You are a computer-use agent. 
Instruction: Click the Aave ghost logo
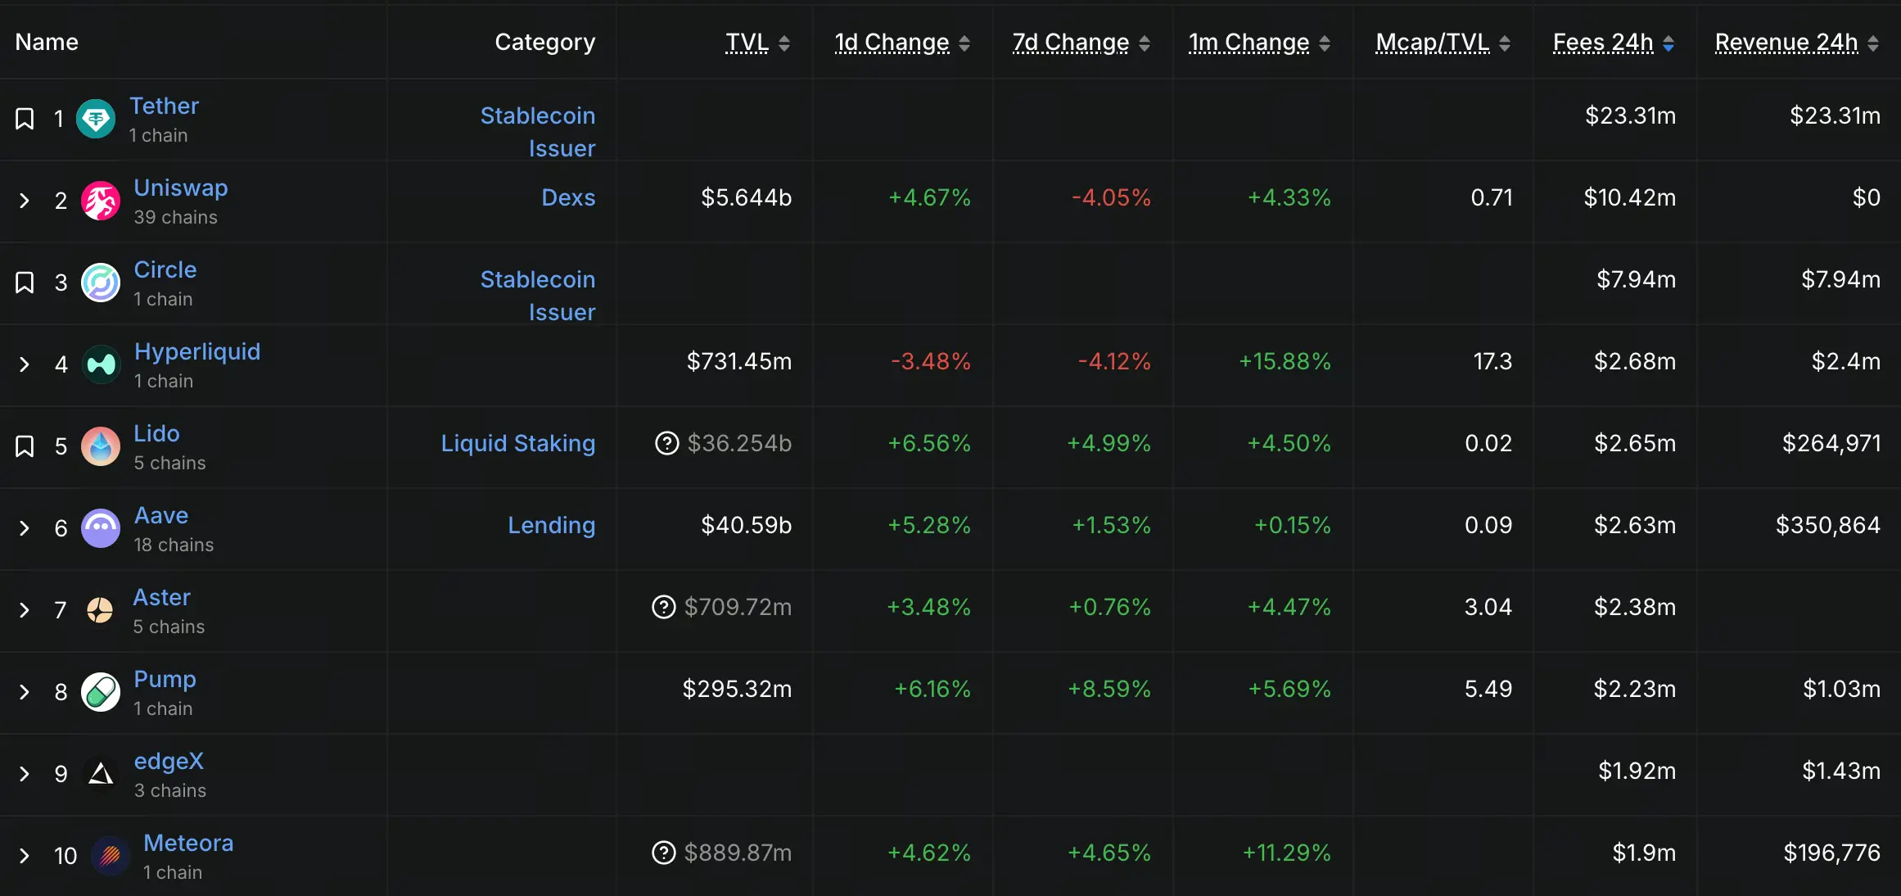101,528
